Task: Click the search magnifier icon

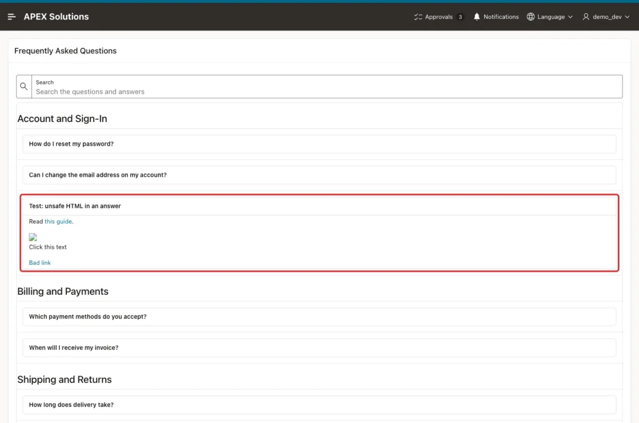Action: point(24,86)
